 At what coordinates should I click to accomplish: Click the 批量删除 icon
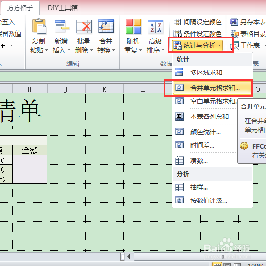pyautogui.click(x=84, y=27)
